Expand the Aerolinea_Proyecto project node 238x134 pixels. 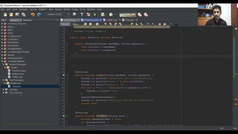[x=2, y=24]
